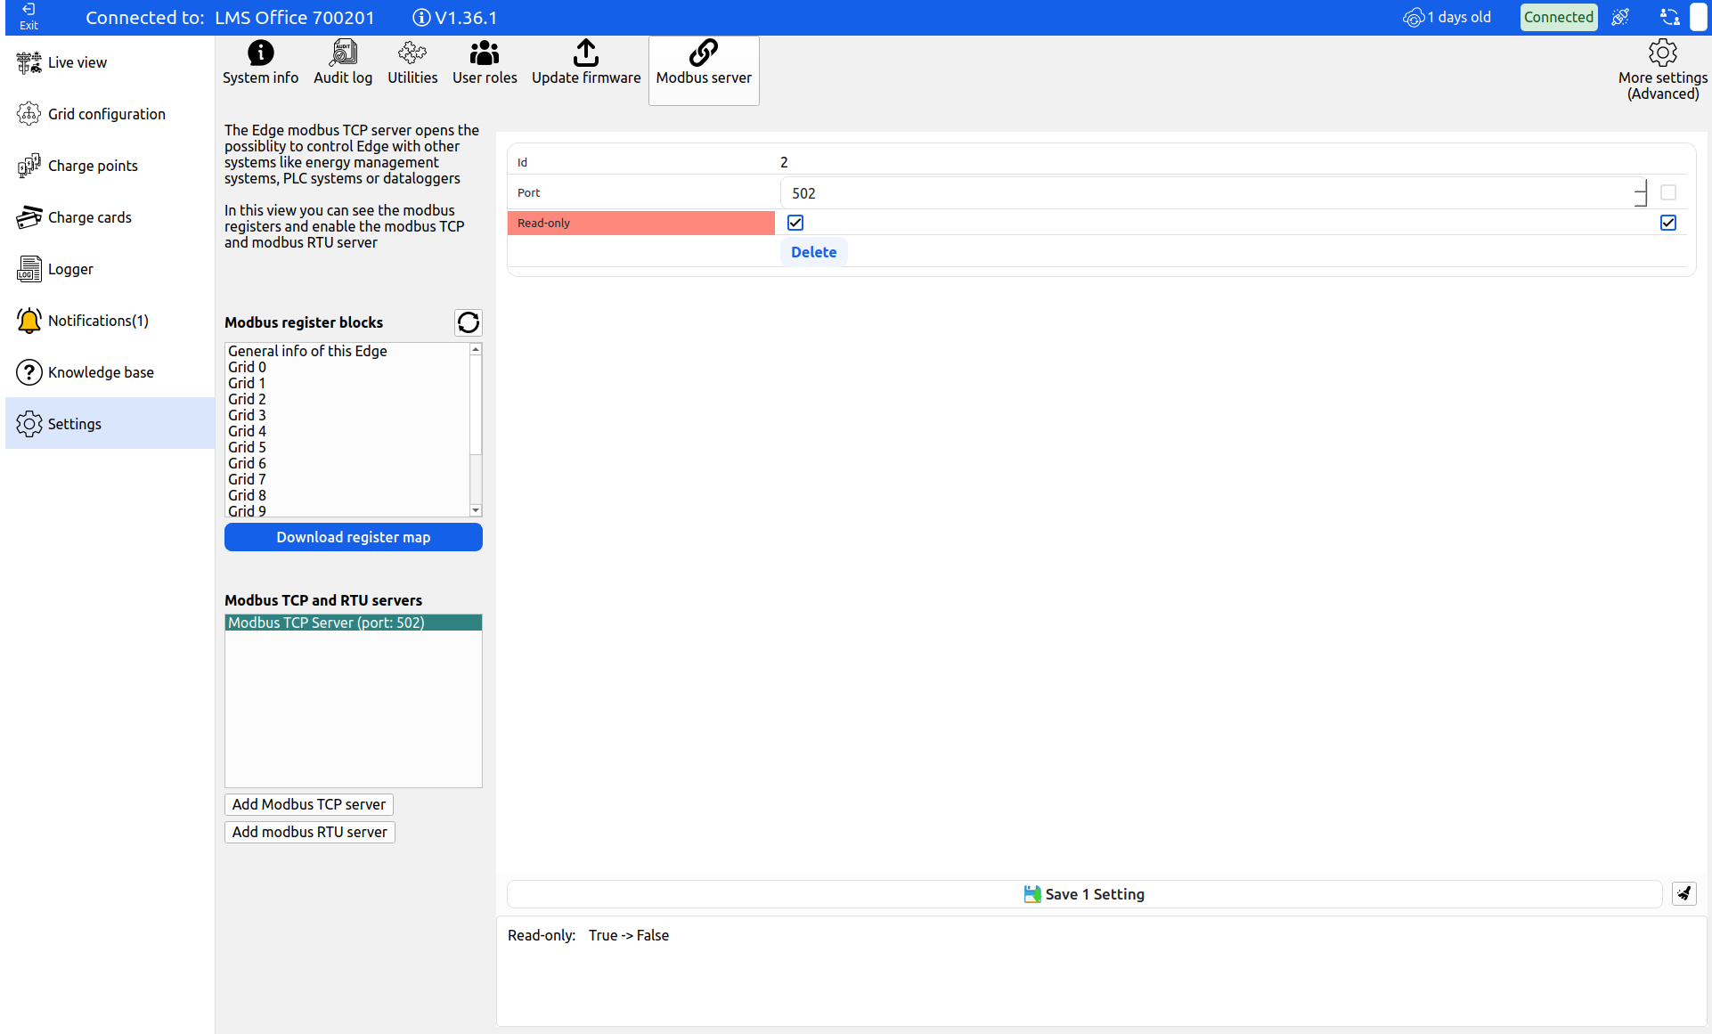Open Live view from sidebar
Screen dimensions: 1712x1034
click(110, 62)
